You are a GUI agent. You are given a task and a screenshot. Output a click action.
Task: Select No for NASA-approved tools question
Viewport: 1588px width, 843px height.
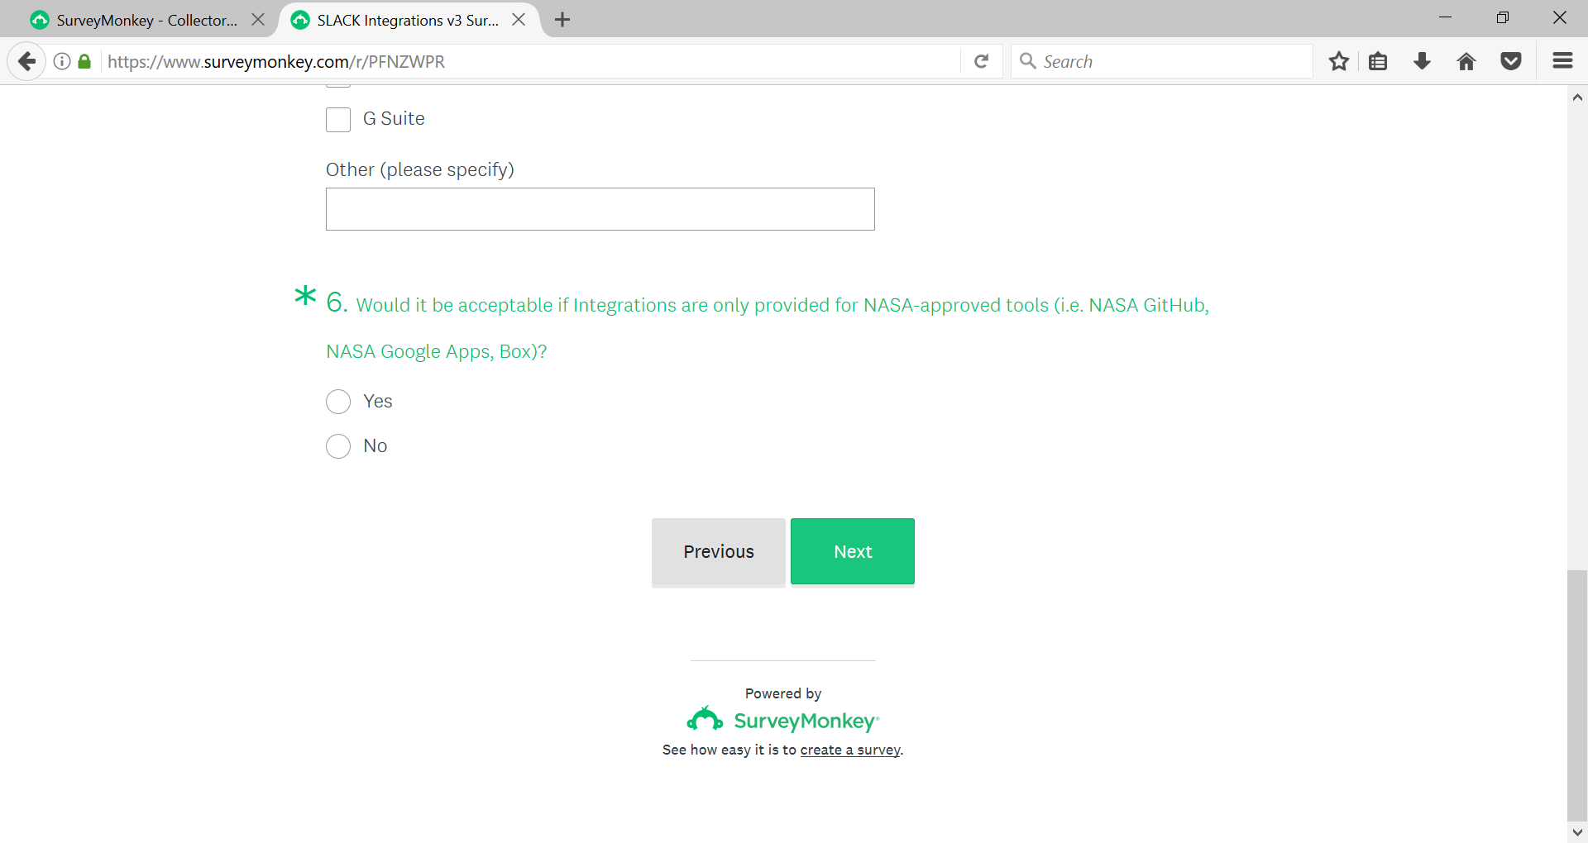pyautogui.click(x=338, y=446)
